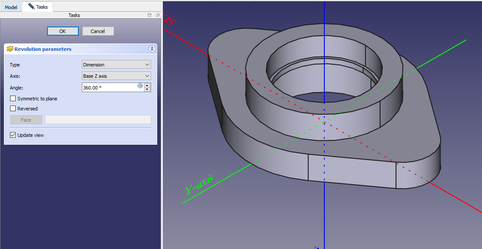Decrease angle with the down spinner arrow
This screenshot has width=482, height=249.
click(147, 90)
